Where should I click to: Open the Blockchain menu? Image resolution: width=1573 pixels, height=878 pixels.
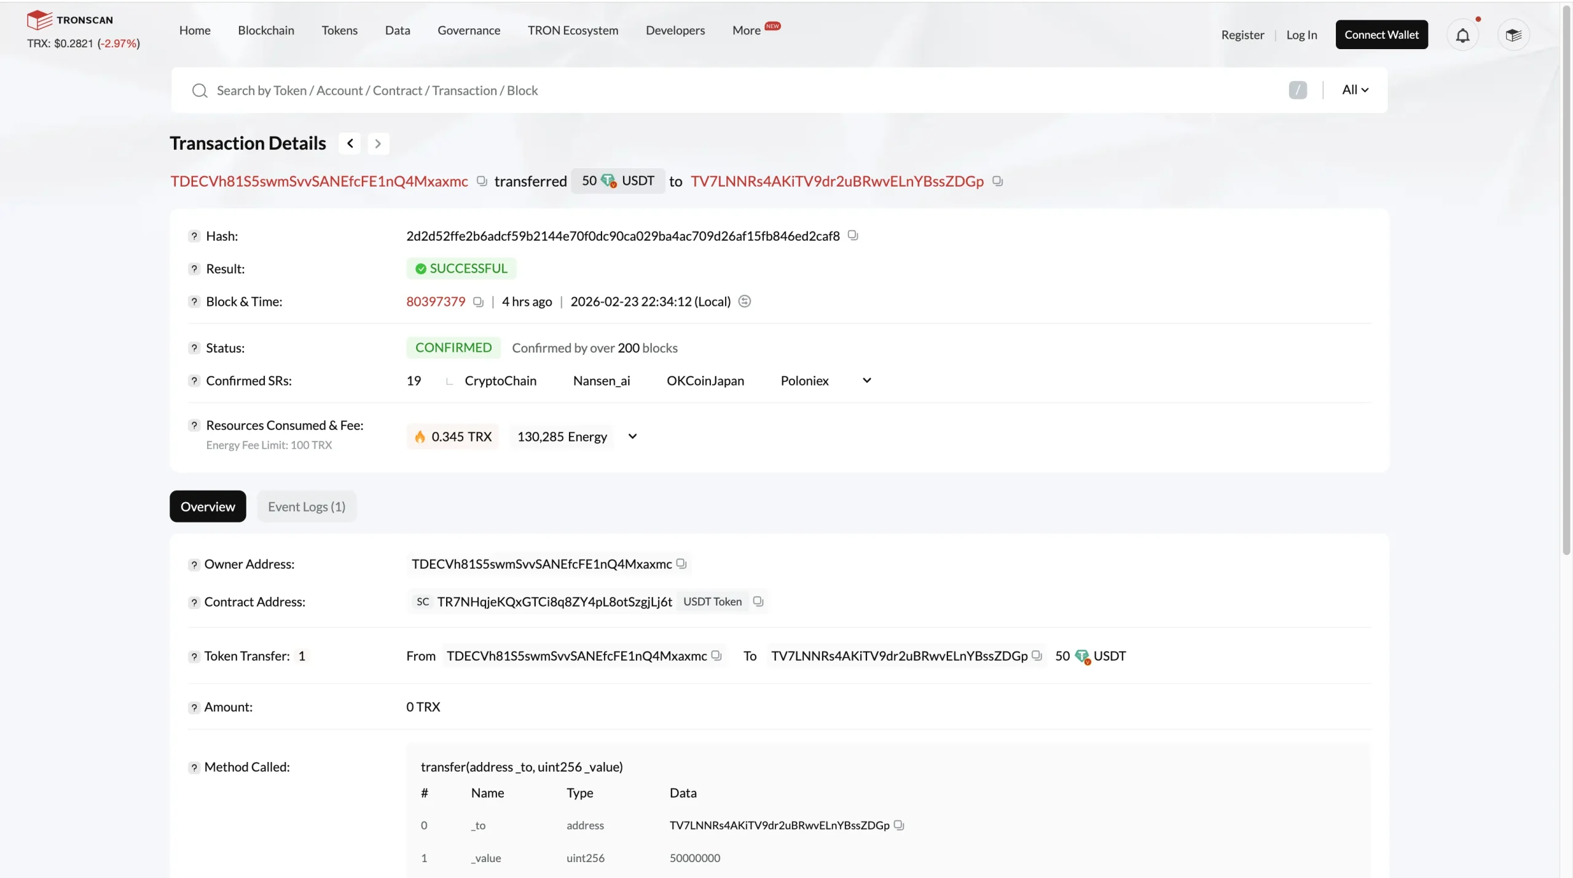point(266,30)
